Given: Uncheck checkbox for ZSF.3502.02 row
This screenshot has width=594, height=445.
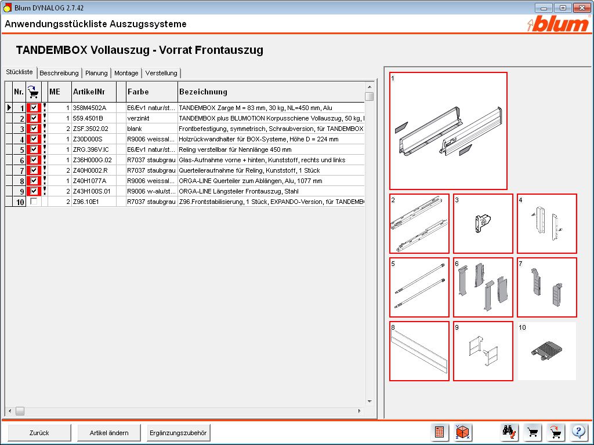Looking at the screenshot, I should [34, 128].
